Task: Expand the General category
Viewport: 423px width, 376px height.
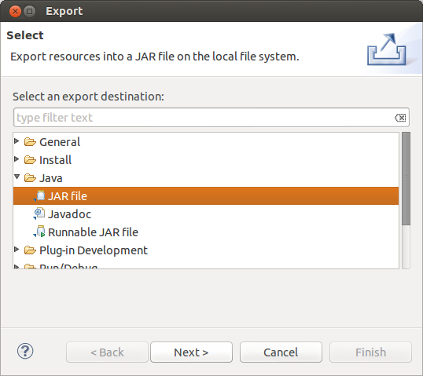Action: (x=17, y=141)
